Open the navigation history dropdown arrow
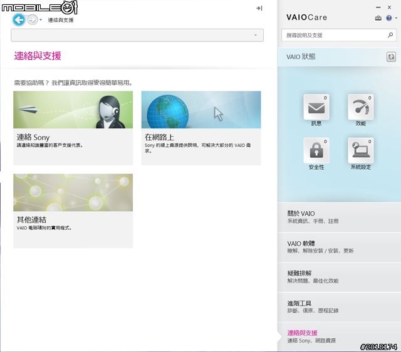Image resolution: width=401 pixels, height=352 pixels. [x=41, y=19]
